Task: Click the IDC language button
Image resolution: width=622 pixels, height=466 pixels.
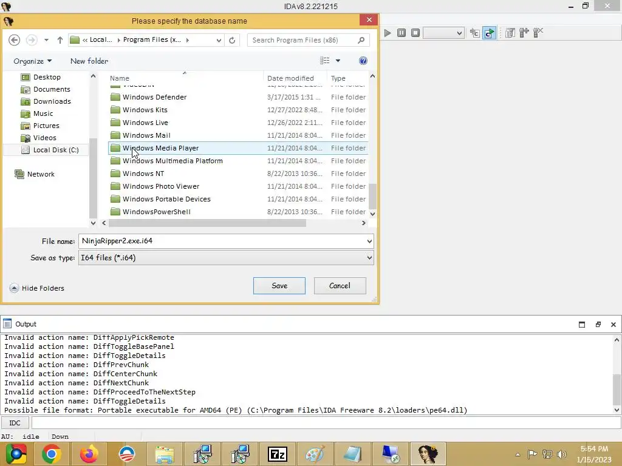Action: point(15,423)
